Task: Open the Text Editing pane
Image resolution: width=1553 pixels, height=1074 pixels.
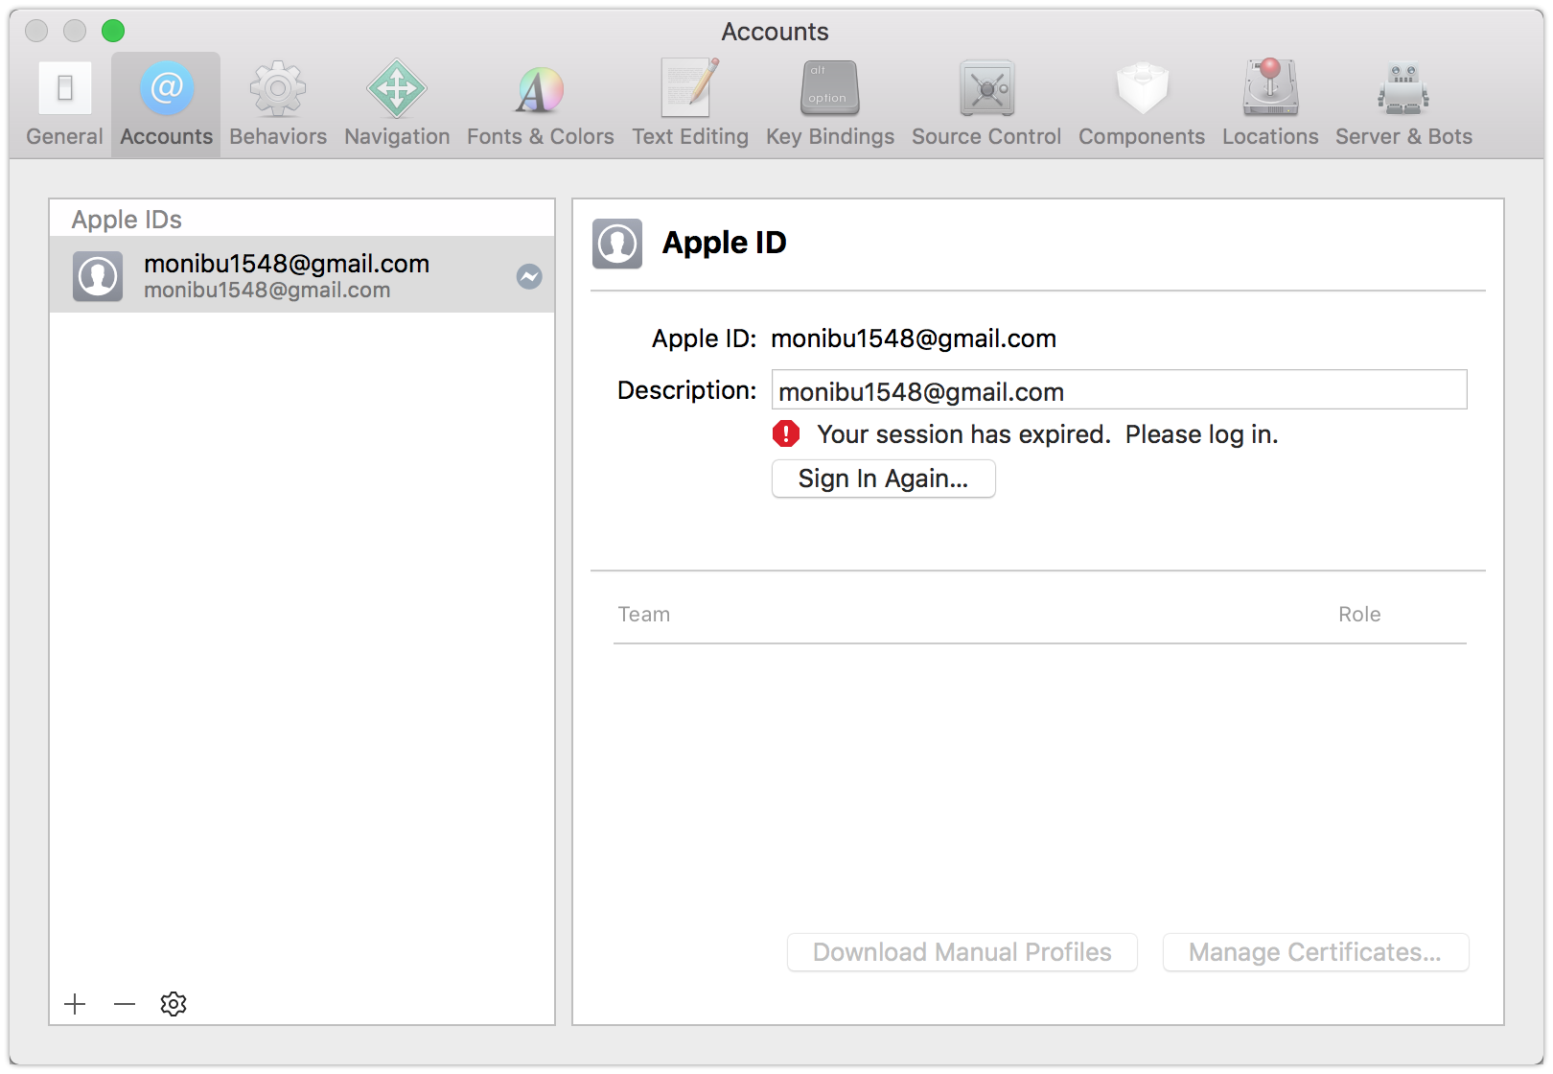Action: click(x=689, y=105)
